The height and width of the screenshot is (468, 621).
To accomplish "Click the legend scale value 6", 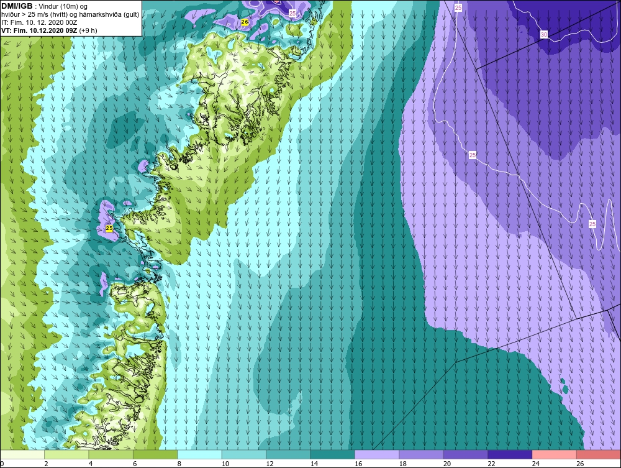I will click(135, 464).
